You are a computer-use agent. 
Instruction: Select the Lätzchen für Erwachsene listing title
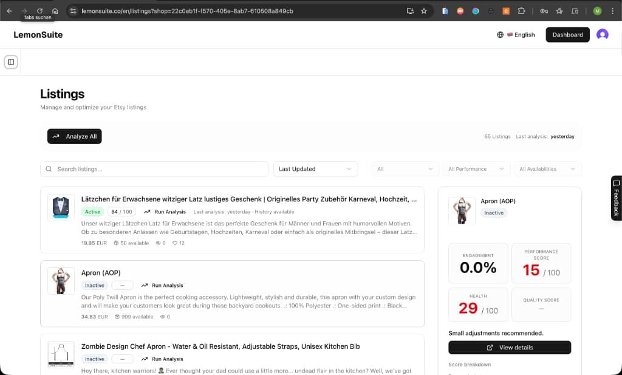249,199
